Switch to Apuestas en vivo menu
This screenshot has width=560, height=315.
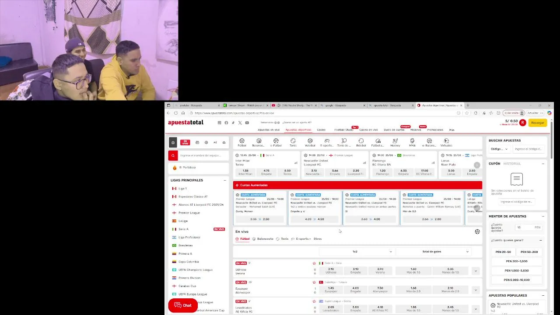(269, 130)
